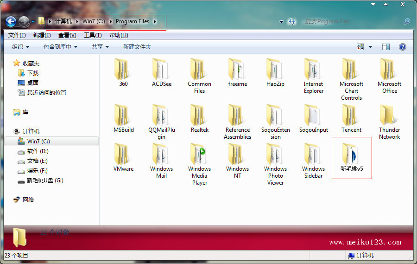Screen dimensions: 417x264
Task: Click the 新建文件夹 button
Action: (137, 47)
